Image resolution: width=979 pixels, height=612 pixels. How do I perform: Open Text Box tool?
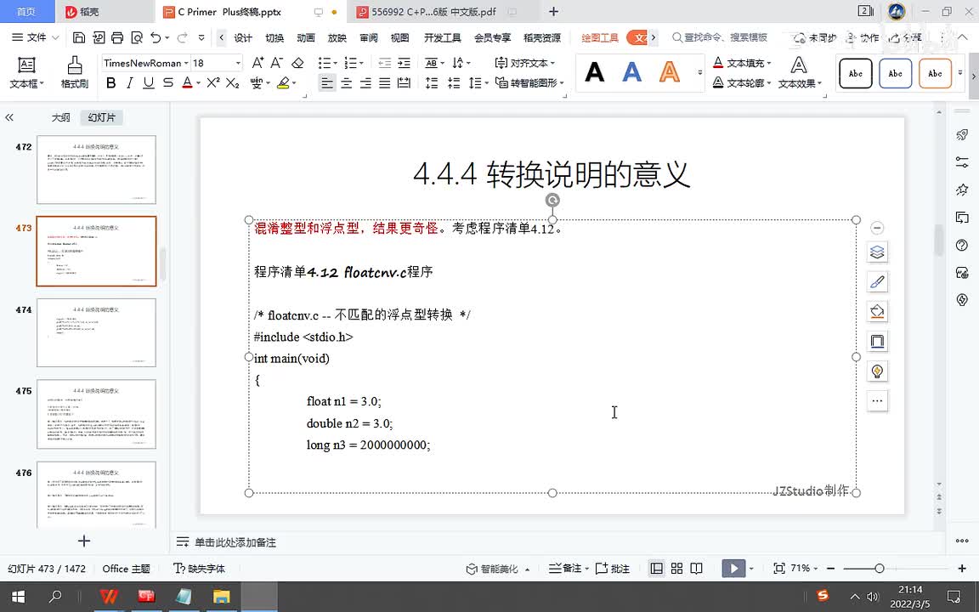(26, 72)
